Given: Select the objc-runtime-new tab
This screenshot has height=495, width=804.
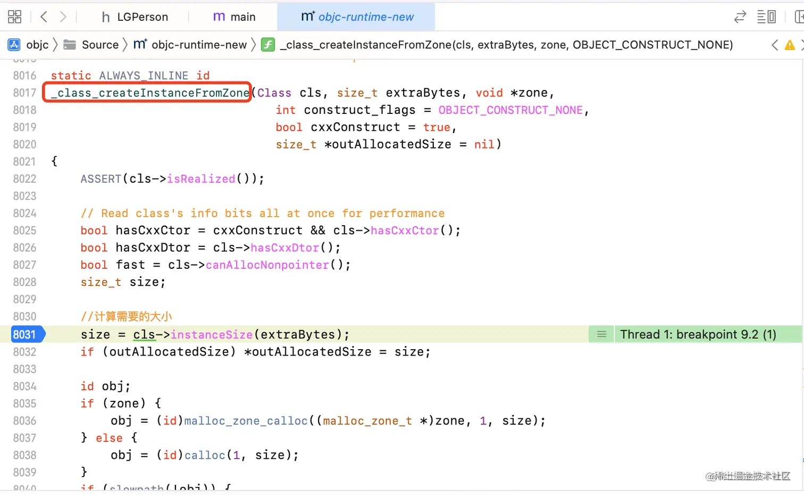Looking at the screenshot, I should pos(357,17).
